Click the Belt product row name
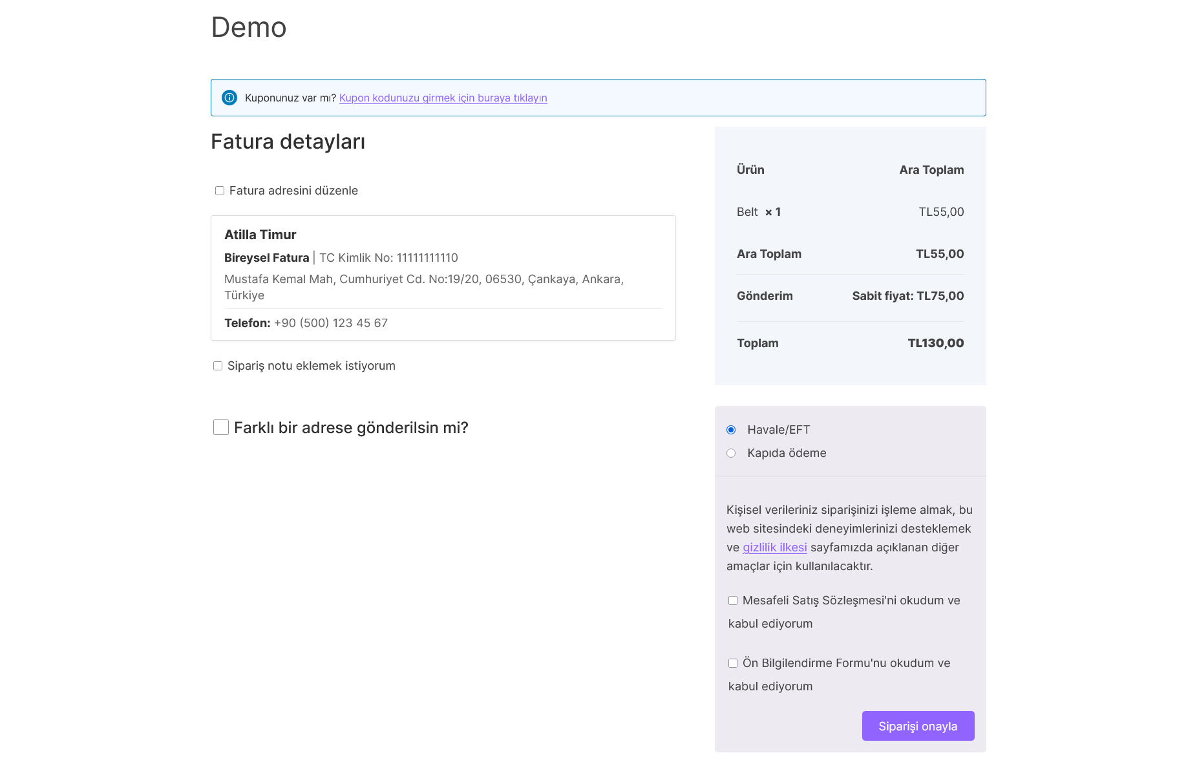This screenshot has width=1197, height=764. pyautogui.click(x=747, y=212)
